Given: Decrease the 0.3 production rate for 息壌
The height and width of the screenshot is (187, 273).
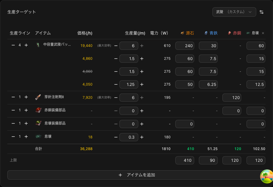Looking at the screenshot, I should coord(116,137).
